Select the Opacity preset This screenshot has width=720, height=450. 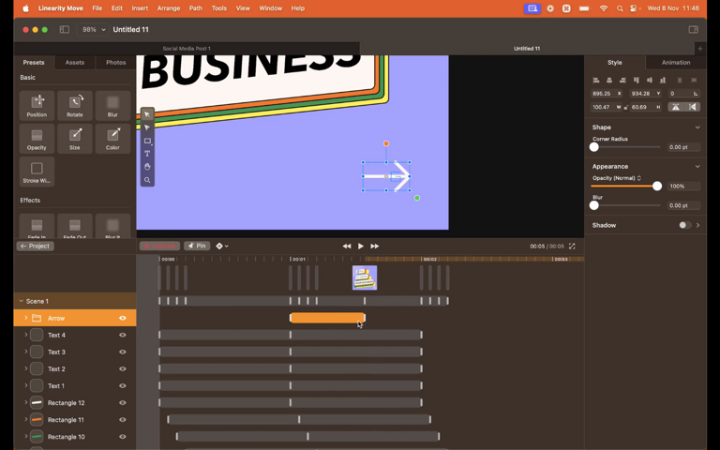pos(37,139)
